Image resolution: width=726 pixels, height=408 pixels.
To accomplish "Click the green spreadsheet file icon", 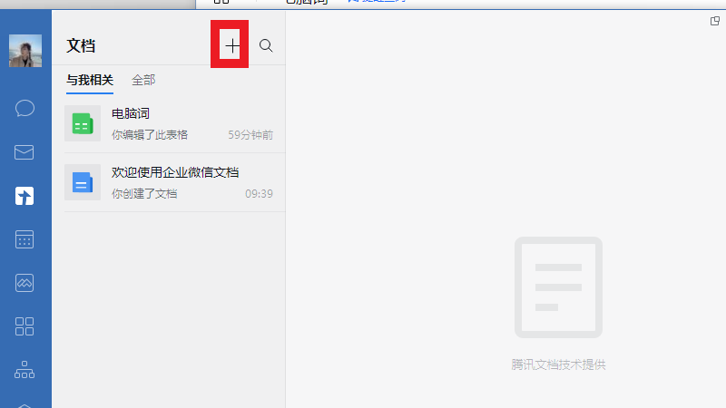I will [x=83, y=123].
